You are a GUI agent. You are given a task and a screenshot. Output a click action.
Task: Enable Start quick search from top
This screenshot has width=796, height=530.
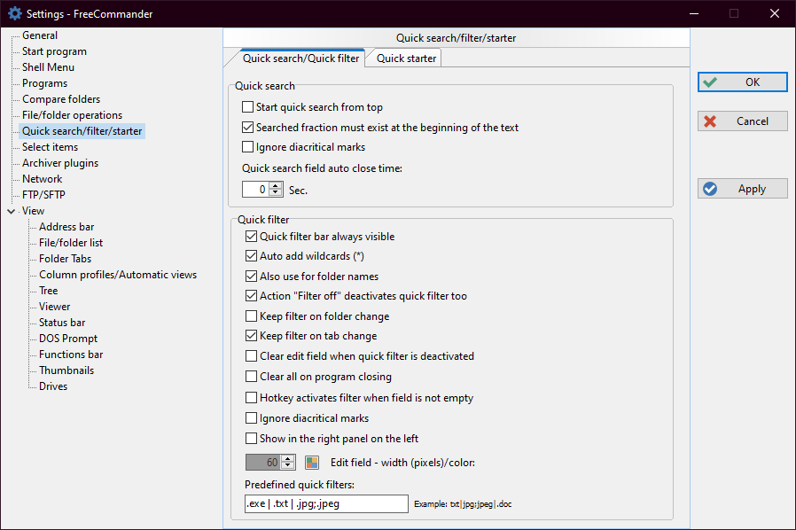[x=248, y=107]
